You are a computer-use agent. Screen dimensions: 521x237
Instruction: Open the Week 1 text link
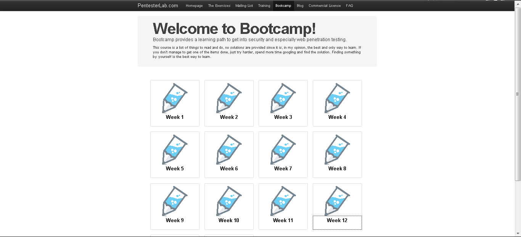[x=175, y=117]
